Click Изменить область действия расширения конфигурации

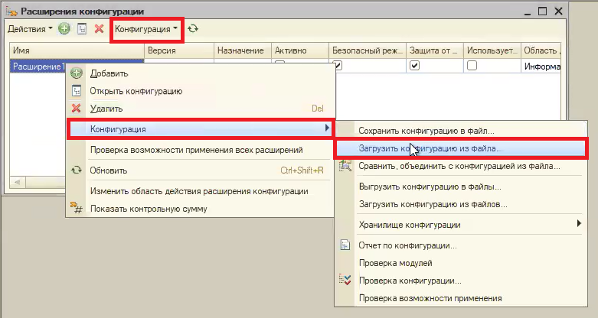point(201,191)
